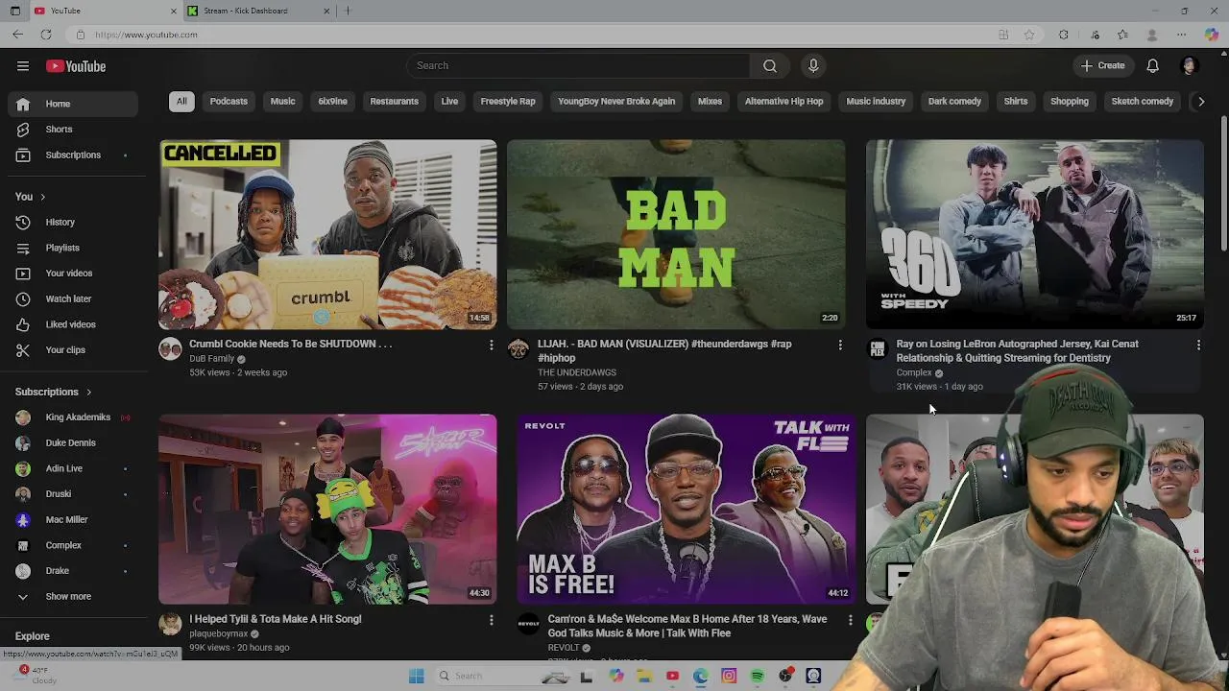1229x691 pixels.
Task: Open Adin Live subscription channel
Action: [x=73, y=468]
